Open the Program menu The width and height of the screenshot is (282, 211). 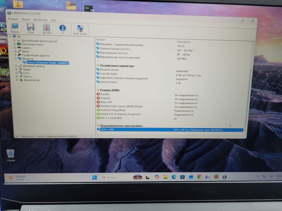pyautogui.click(x=13, y=19)
